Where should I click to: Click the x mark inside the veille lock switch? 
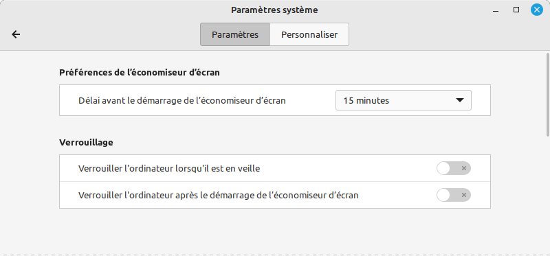[463, 168]
